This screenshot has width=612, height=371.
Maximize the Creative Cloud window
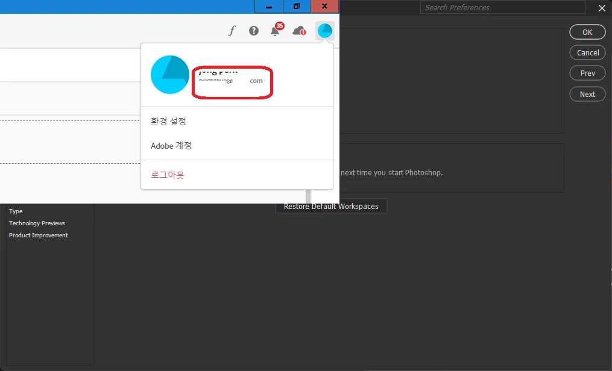pos(297,6)
